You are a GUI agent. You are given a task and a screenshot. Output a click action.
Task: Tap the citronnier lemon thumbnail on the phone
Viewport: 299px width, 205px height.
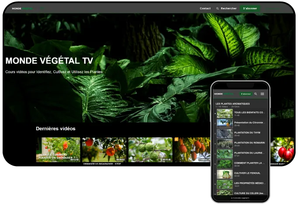point(225,124)
